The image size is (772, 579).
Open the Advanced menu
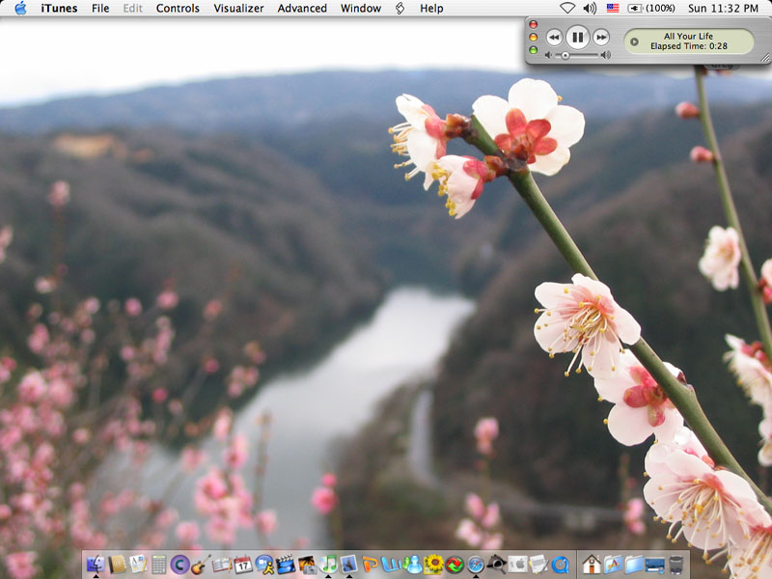[x=302, y=8]
